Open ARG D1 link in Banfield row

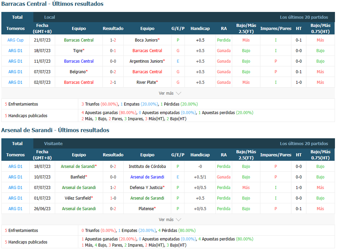[15, 177]
